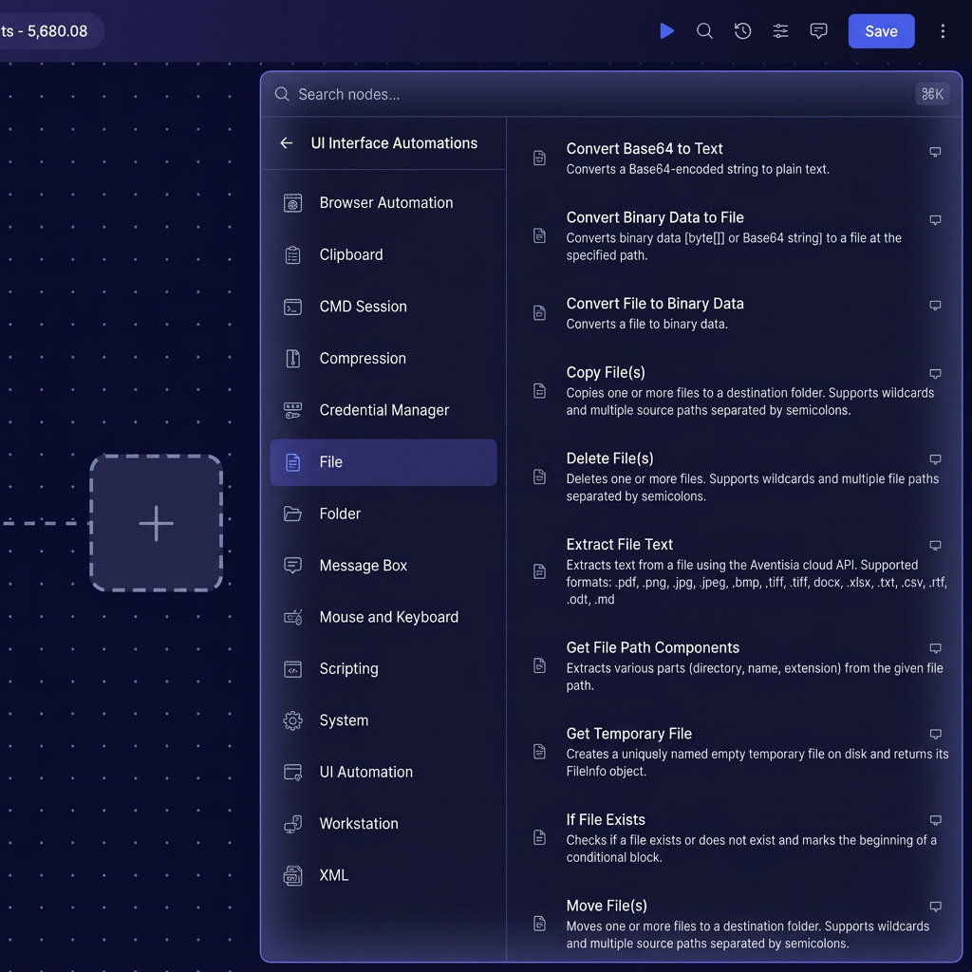Click the Folder icon in sidebar

(292, 514)
